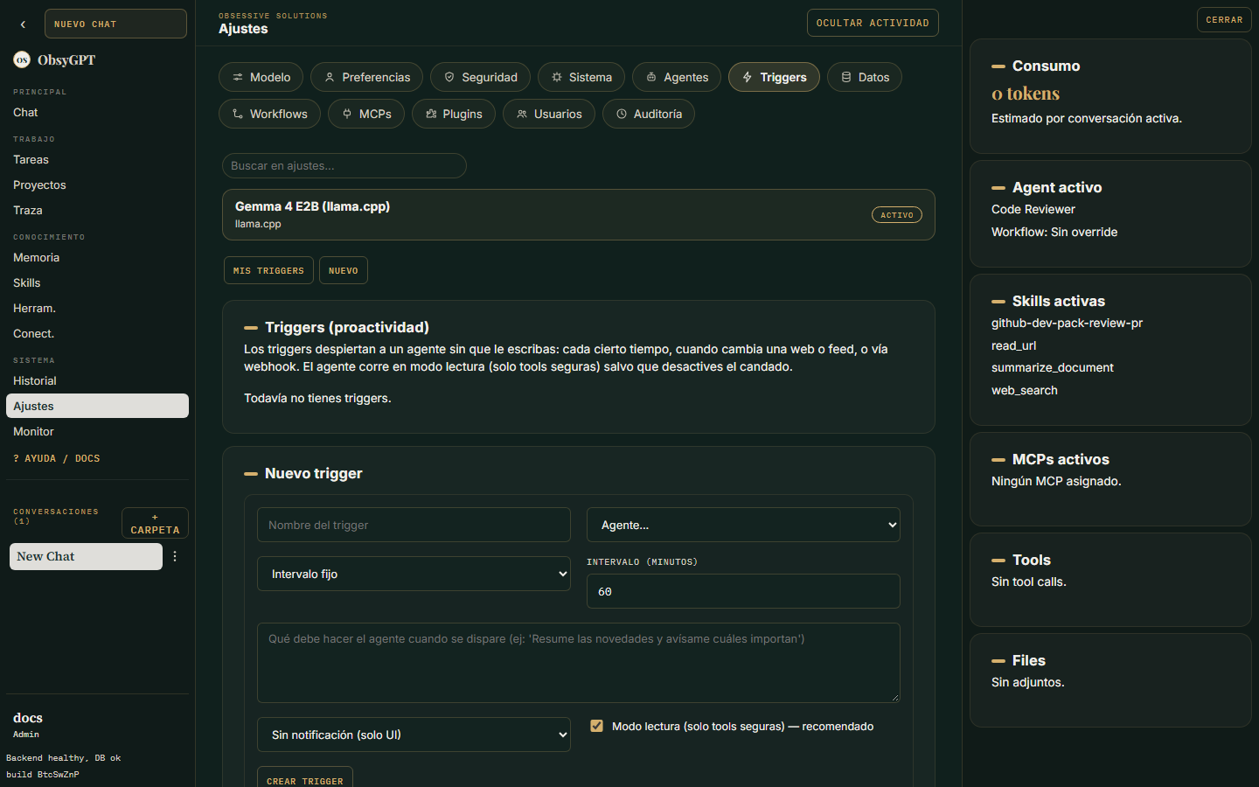Click the agent instruction text area

(x=579, y=663)
